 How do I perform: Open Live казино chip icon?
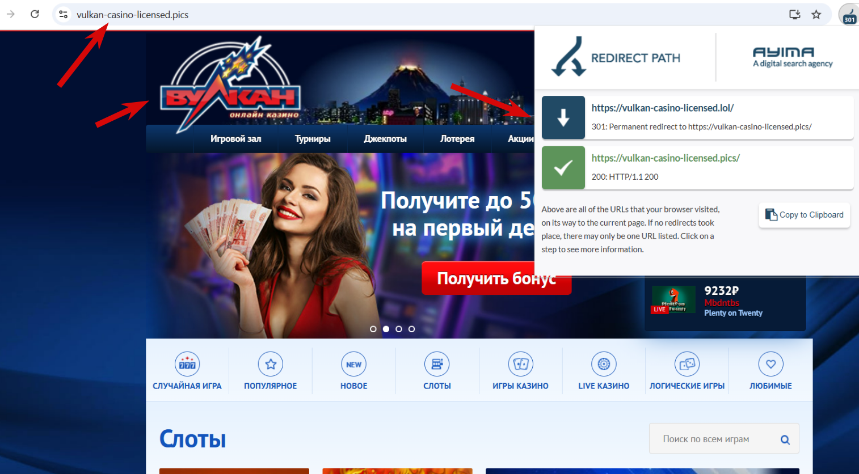pos(604,364)
